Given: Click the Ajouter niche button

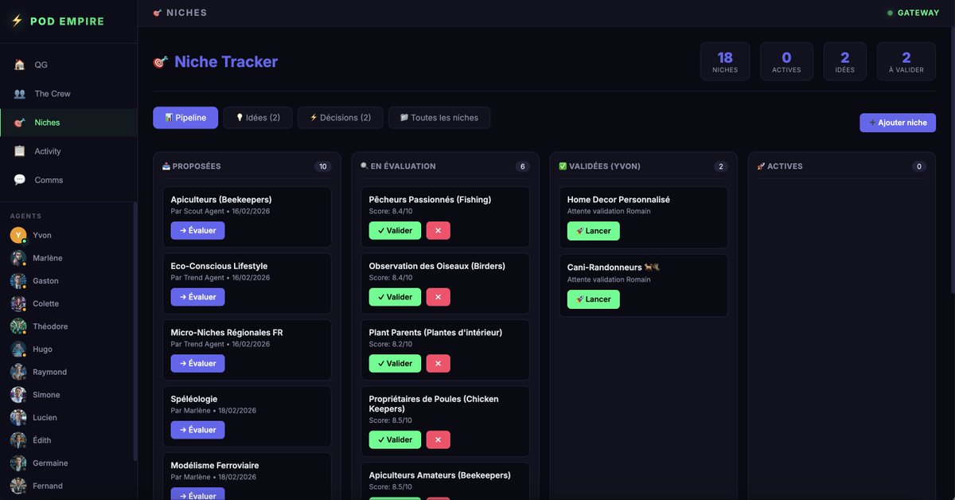Looking at the screenshot, I should tap(898, 123).
